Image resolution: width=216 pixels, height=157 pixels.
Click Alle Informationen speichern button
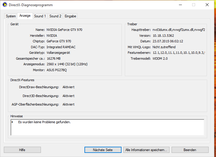tap(146, 150)
